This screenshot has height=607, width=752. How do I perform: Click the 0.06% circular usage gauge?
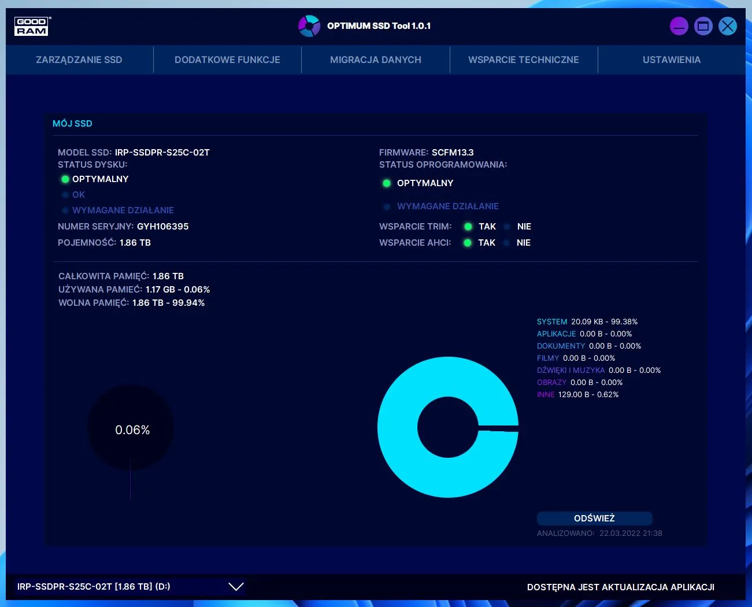[131, 428]
